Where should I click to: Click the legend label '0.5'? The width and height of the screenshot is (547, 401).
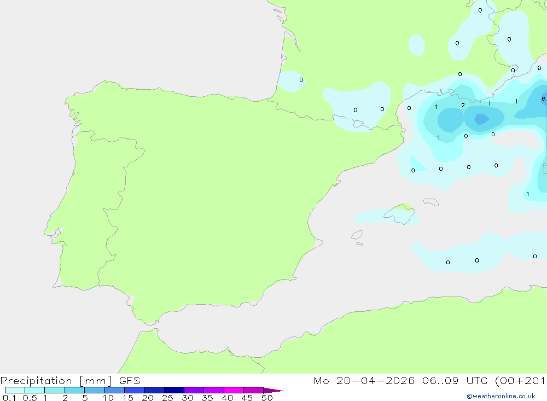pyautogui.click(x=30, y=398)
